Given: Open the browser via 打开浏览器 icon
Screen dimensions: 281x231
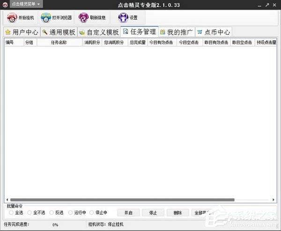Looking at the screenshot, I should 46,18.
